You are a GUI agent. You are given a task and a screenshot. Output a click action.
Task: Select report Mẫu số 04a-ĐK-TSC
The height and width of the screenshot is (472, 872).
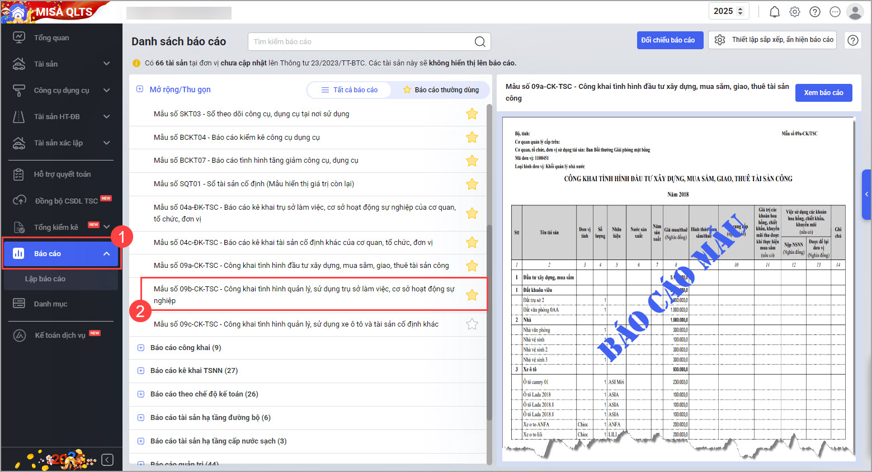305,213
